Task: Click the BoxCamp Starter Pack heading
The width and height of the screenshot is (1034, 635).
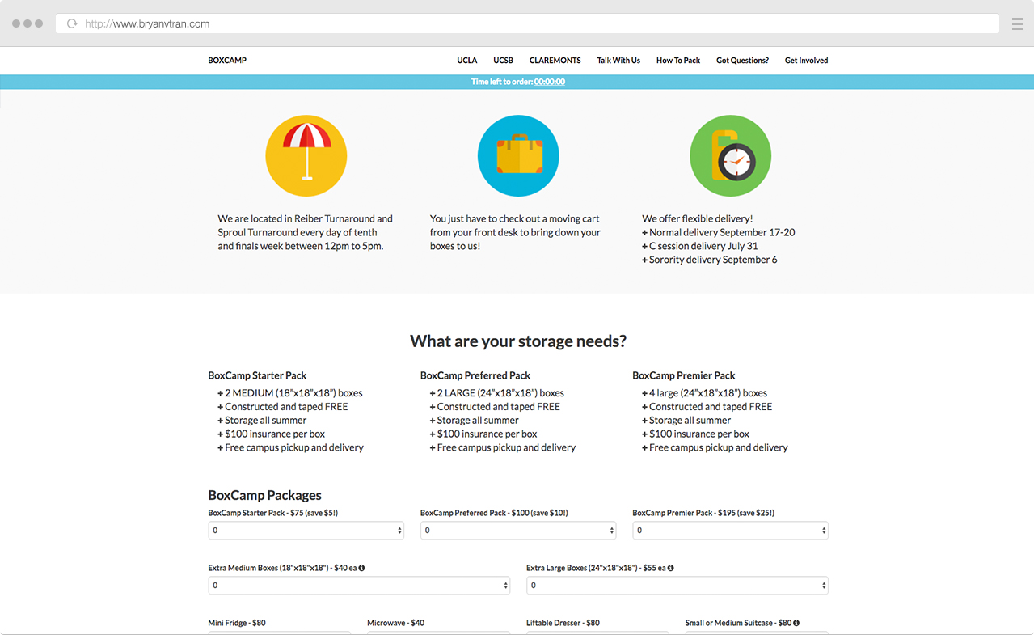Action: pyautogui.click(x=257, y=375)
